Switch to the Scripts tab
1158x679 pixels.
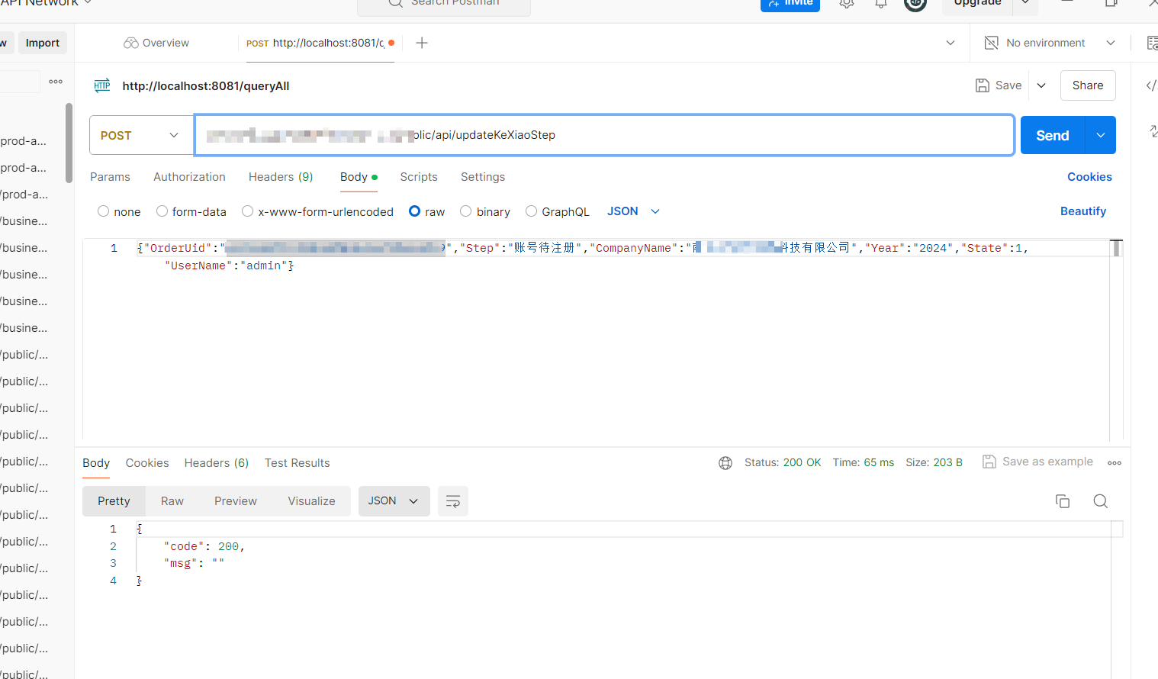[x=419, y=177]
